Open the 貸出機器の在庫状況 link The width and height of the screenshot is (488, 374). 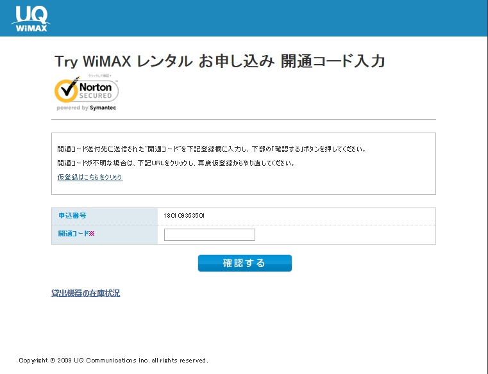click(x=85, y=293)
